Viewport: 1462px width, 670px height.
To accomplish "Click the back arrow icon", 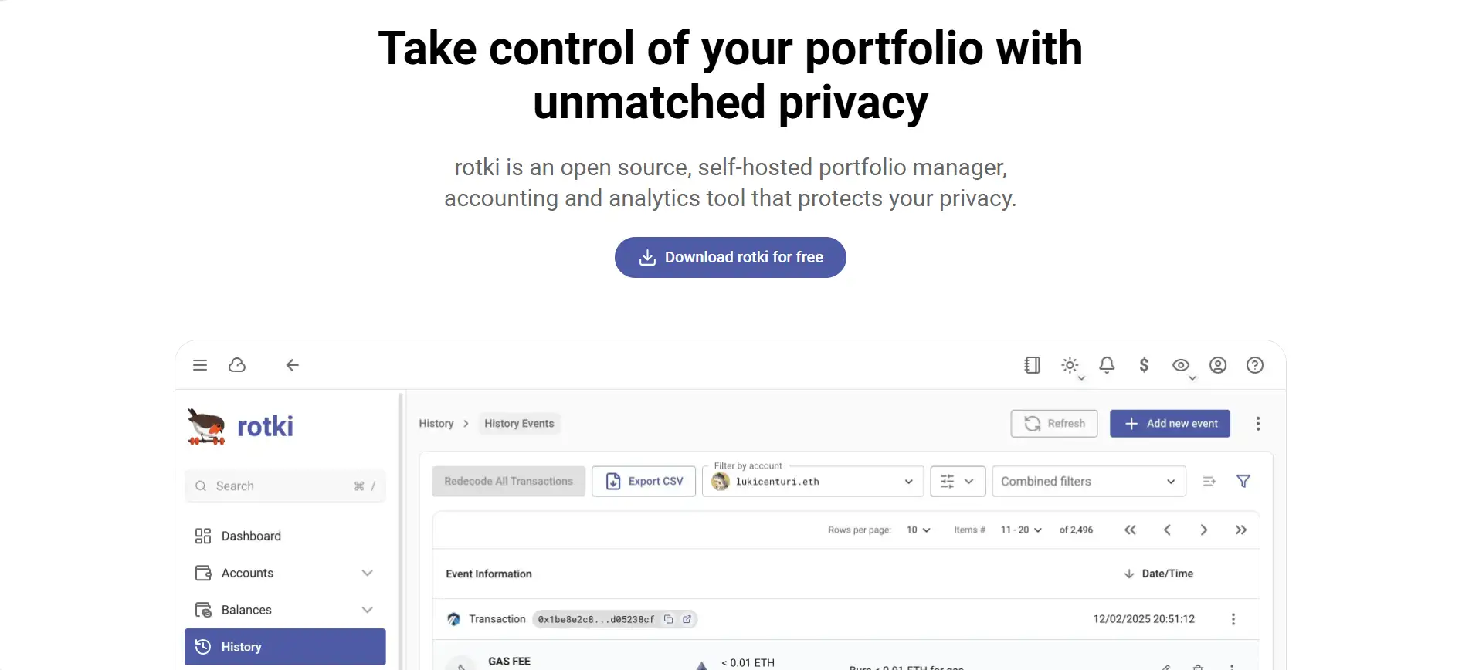I will coord(292,365).
